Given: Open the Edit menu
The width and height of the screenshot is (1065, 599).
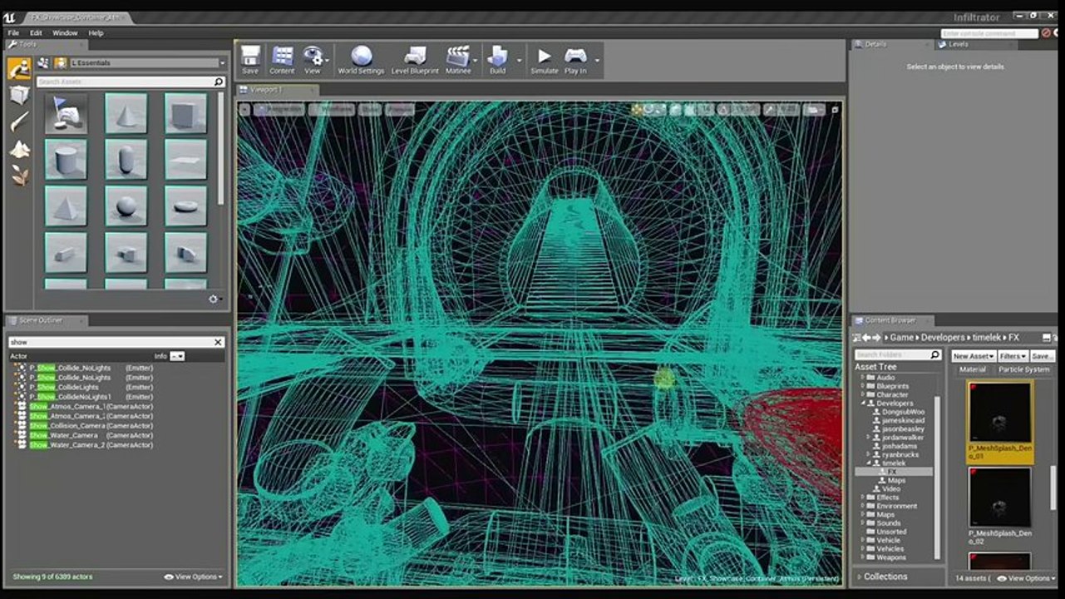Looking at the screenshot, I should pos(36,33).
